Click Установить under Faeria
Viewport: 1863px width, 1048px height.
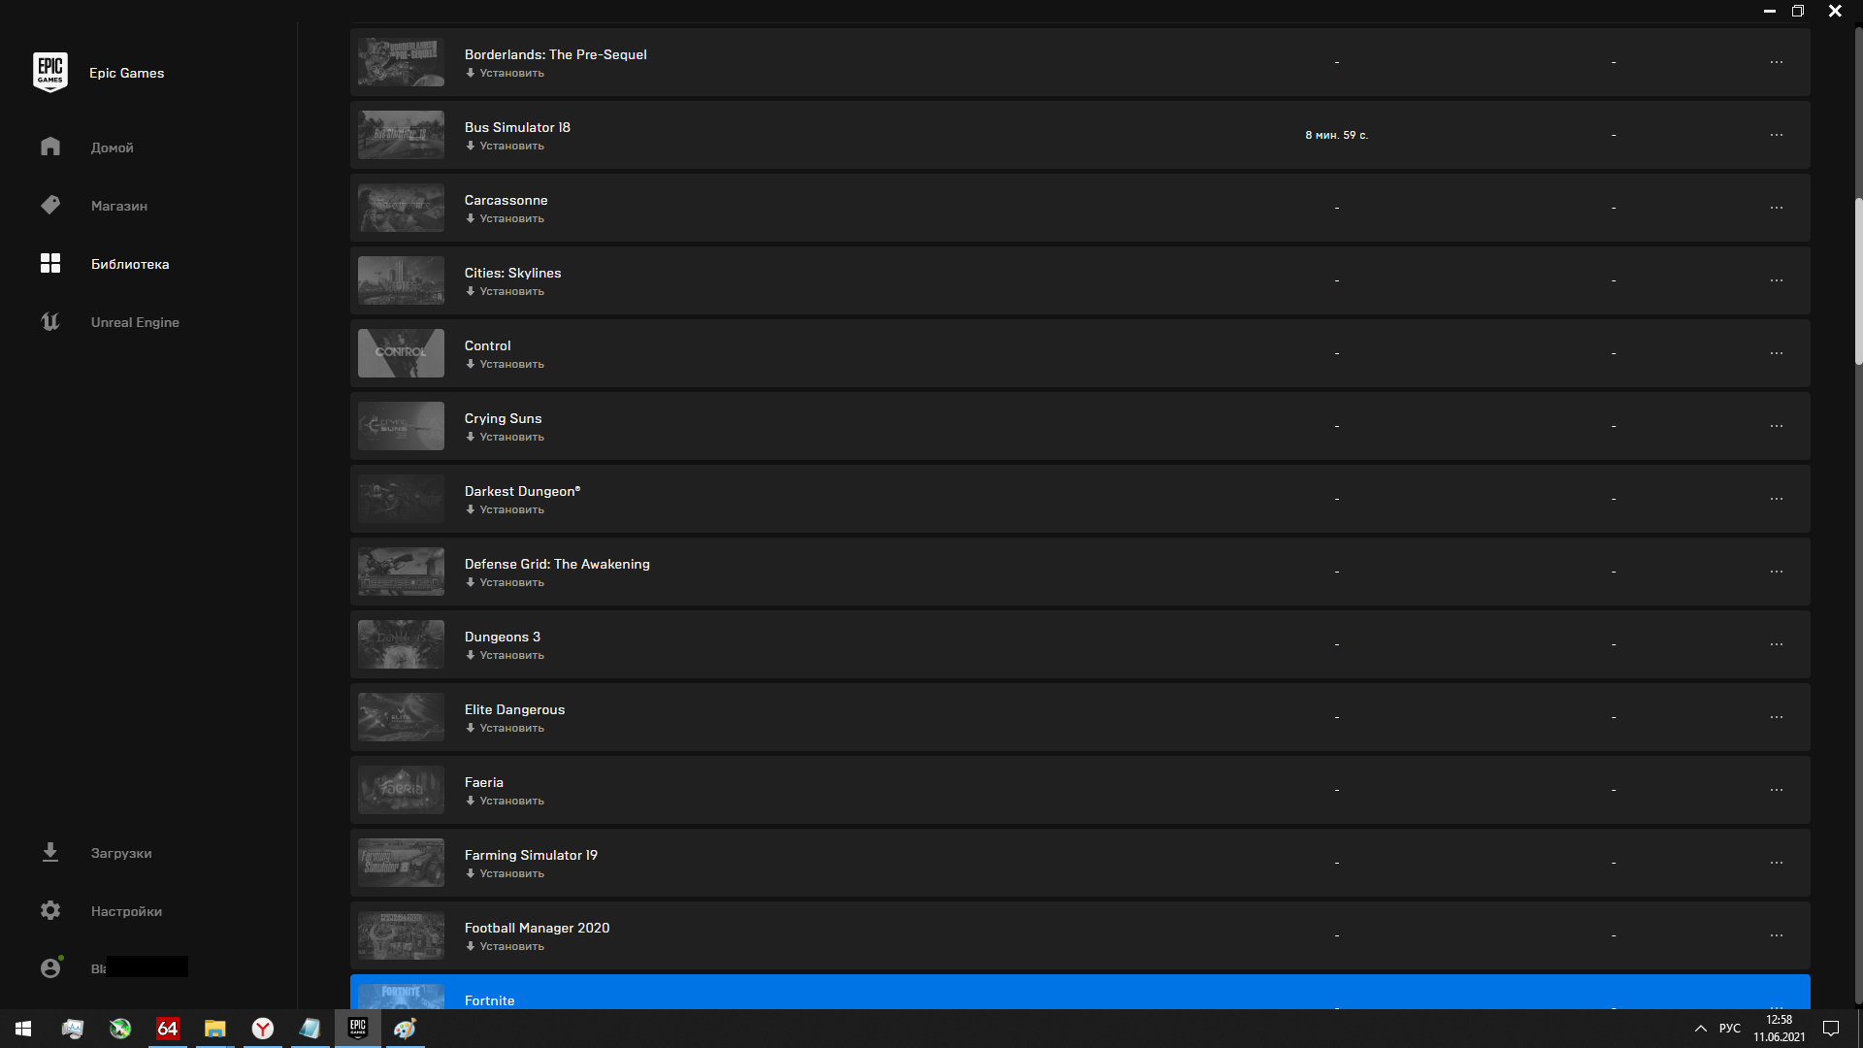click(505, 801)
